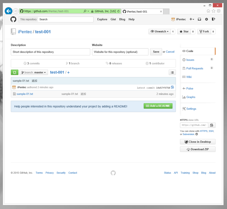Click the plus to create new file
The image size is (227, 209).
click(68, 72)
